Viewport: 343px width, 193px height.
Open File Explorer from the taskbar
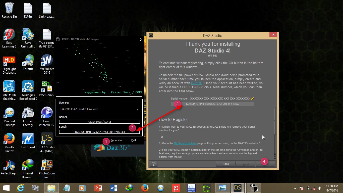click(51, 188)
